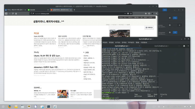Switch to the NAVER tab
This screenshot has width=195, height=109.
click(x=38, y=10)
